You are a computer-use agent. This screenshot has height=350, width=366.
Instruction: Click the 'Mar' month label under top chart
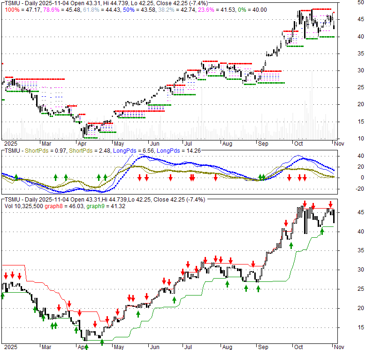click(x=46, y=144)
